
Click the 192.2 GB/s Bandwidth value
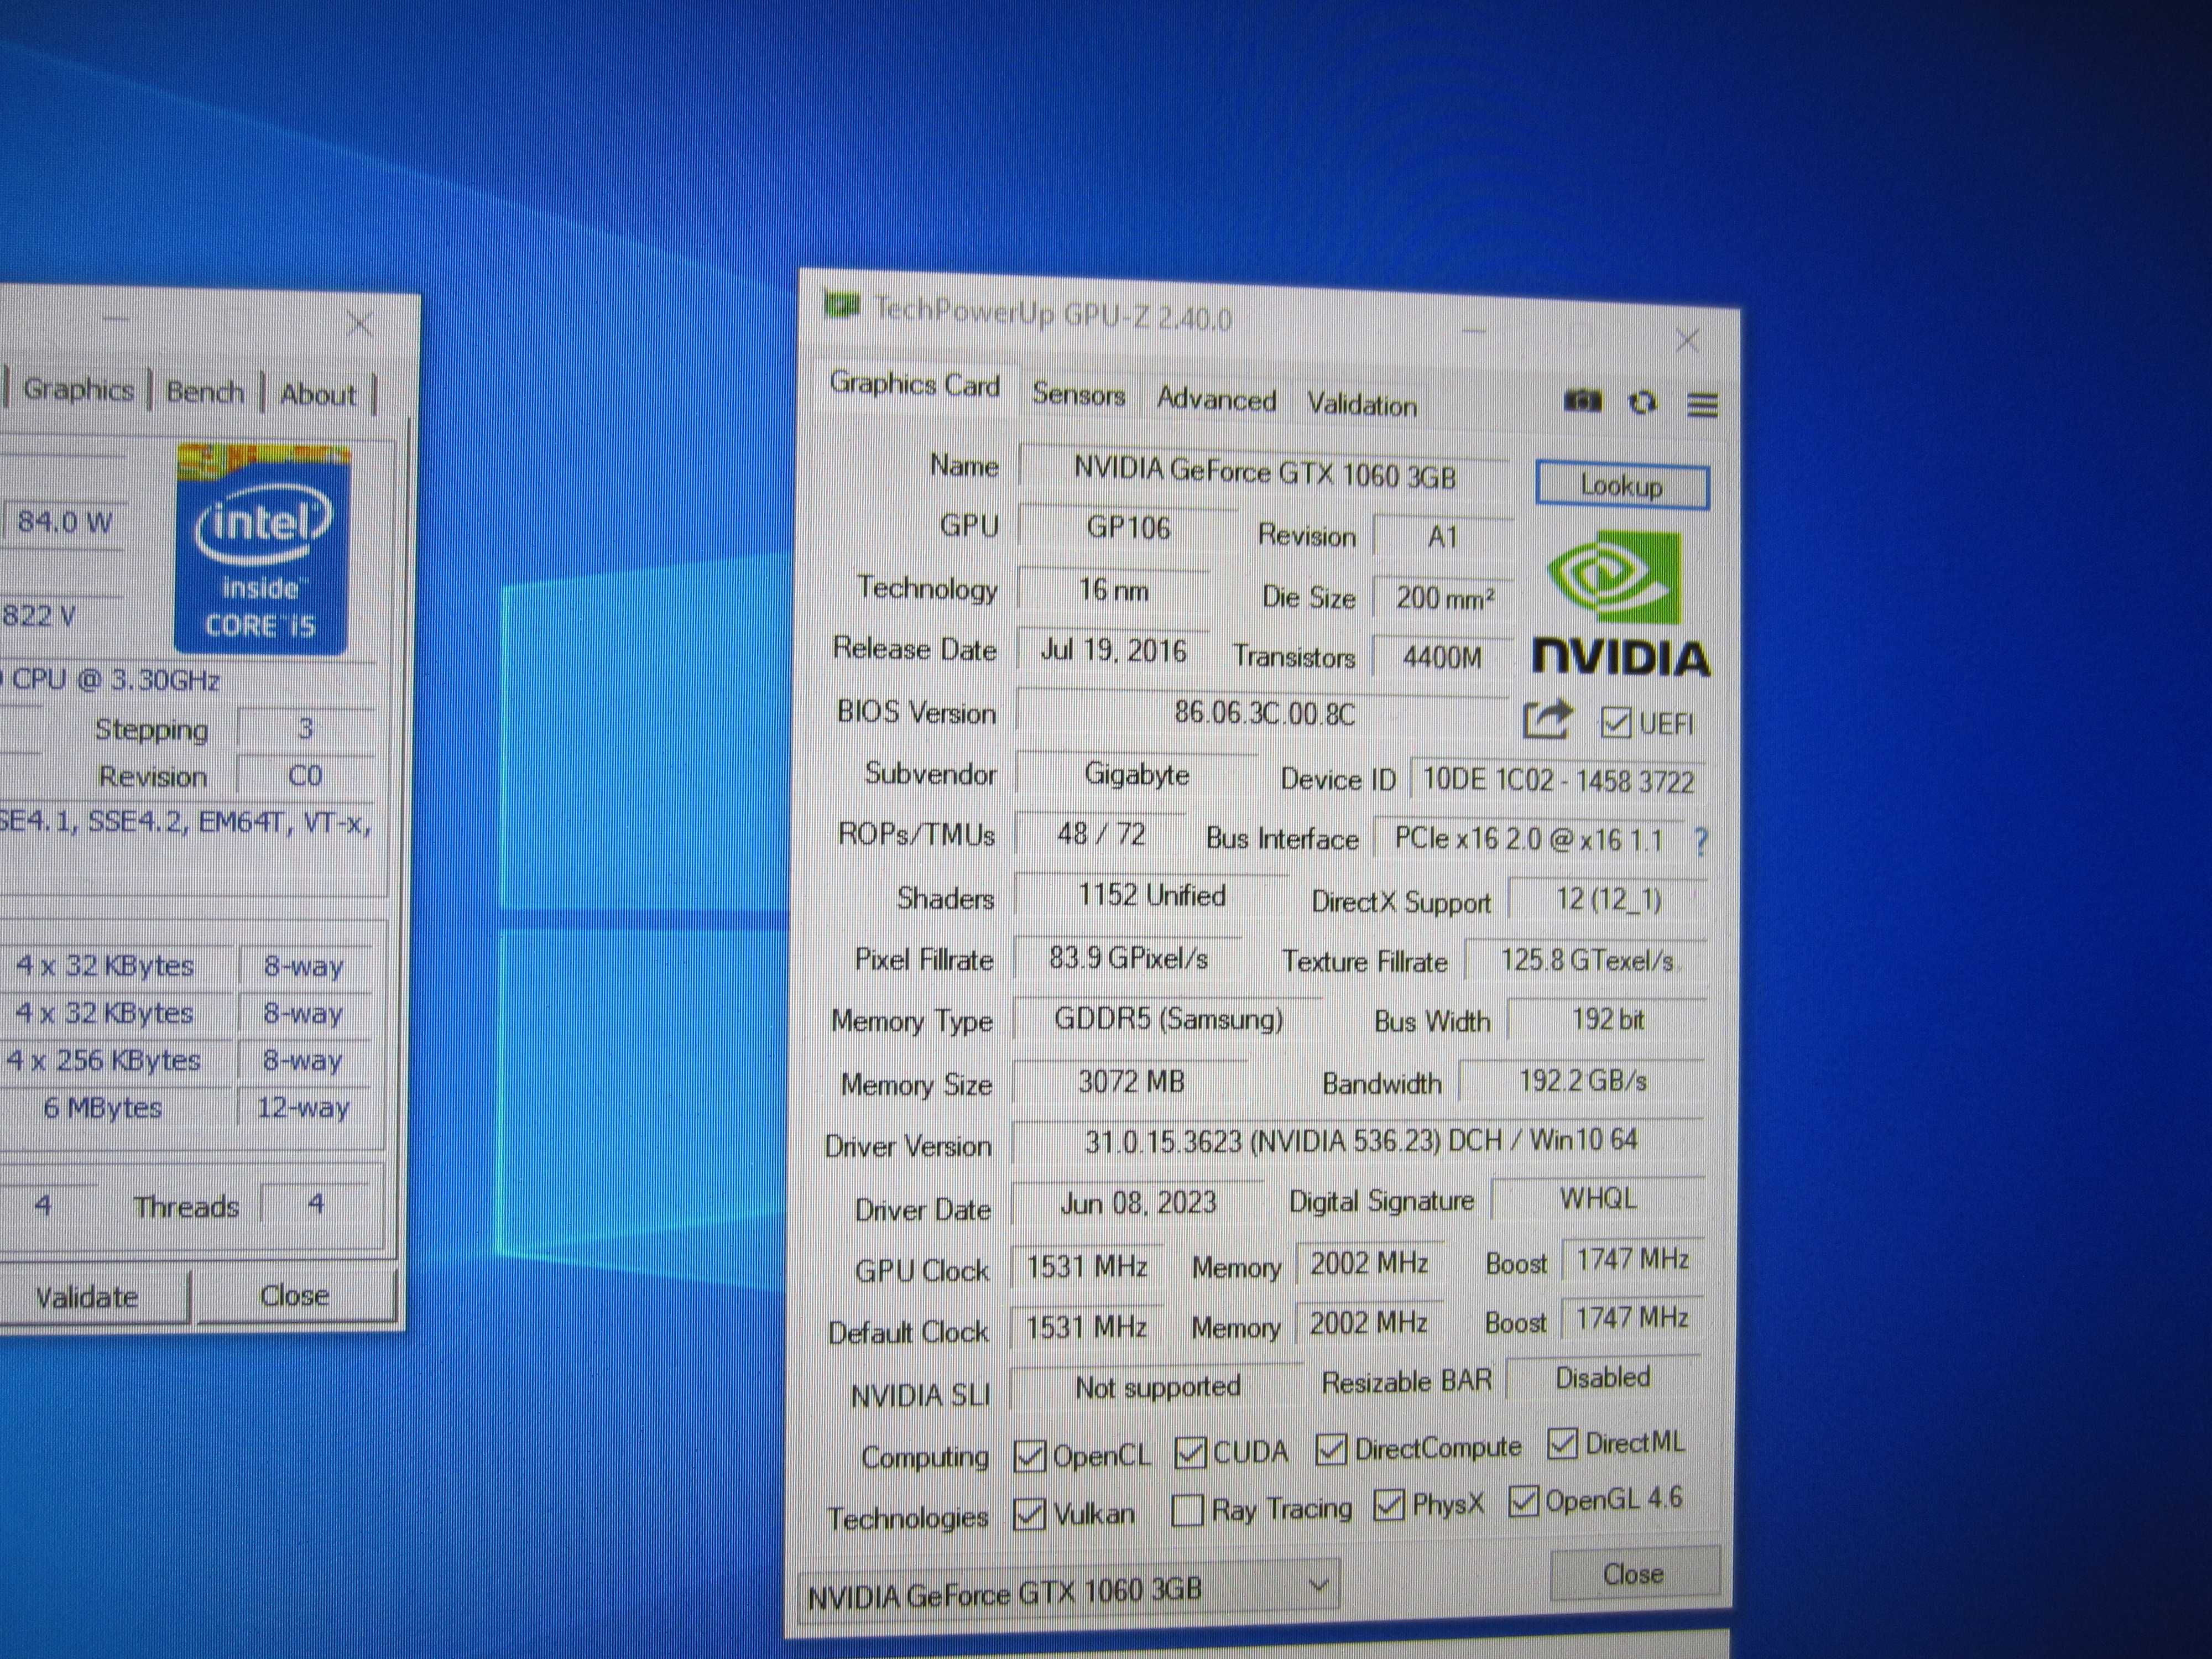[1582, 1081]
